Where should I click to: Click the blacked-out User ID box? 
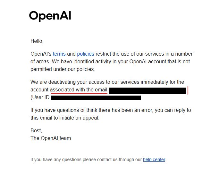click(x=96, y=98)
